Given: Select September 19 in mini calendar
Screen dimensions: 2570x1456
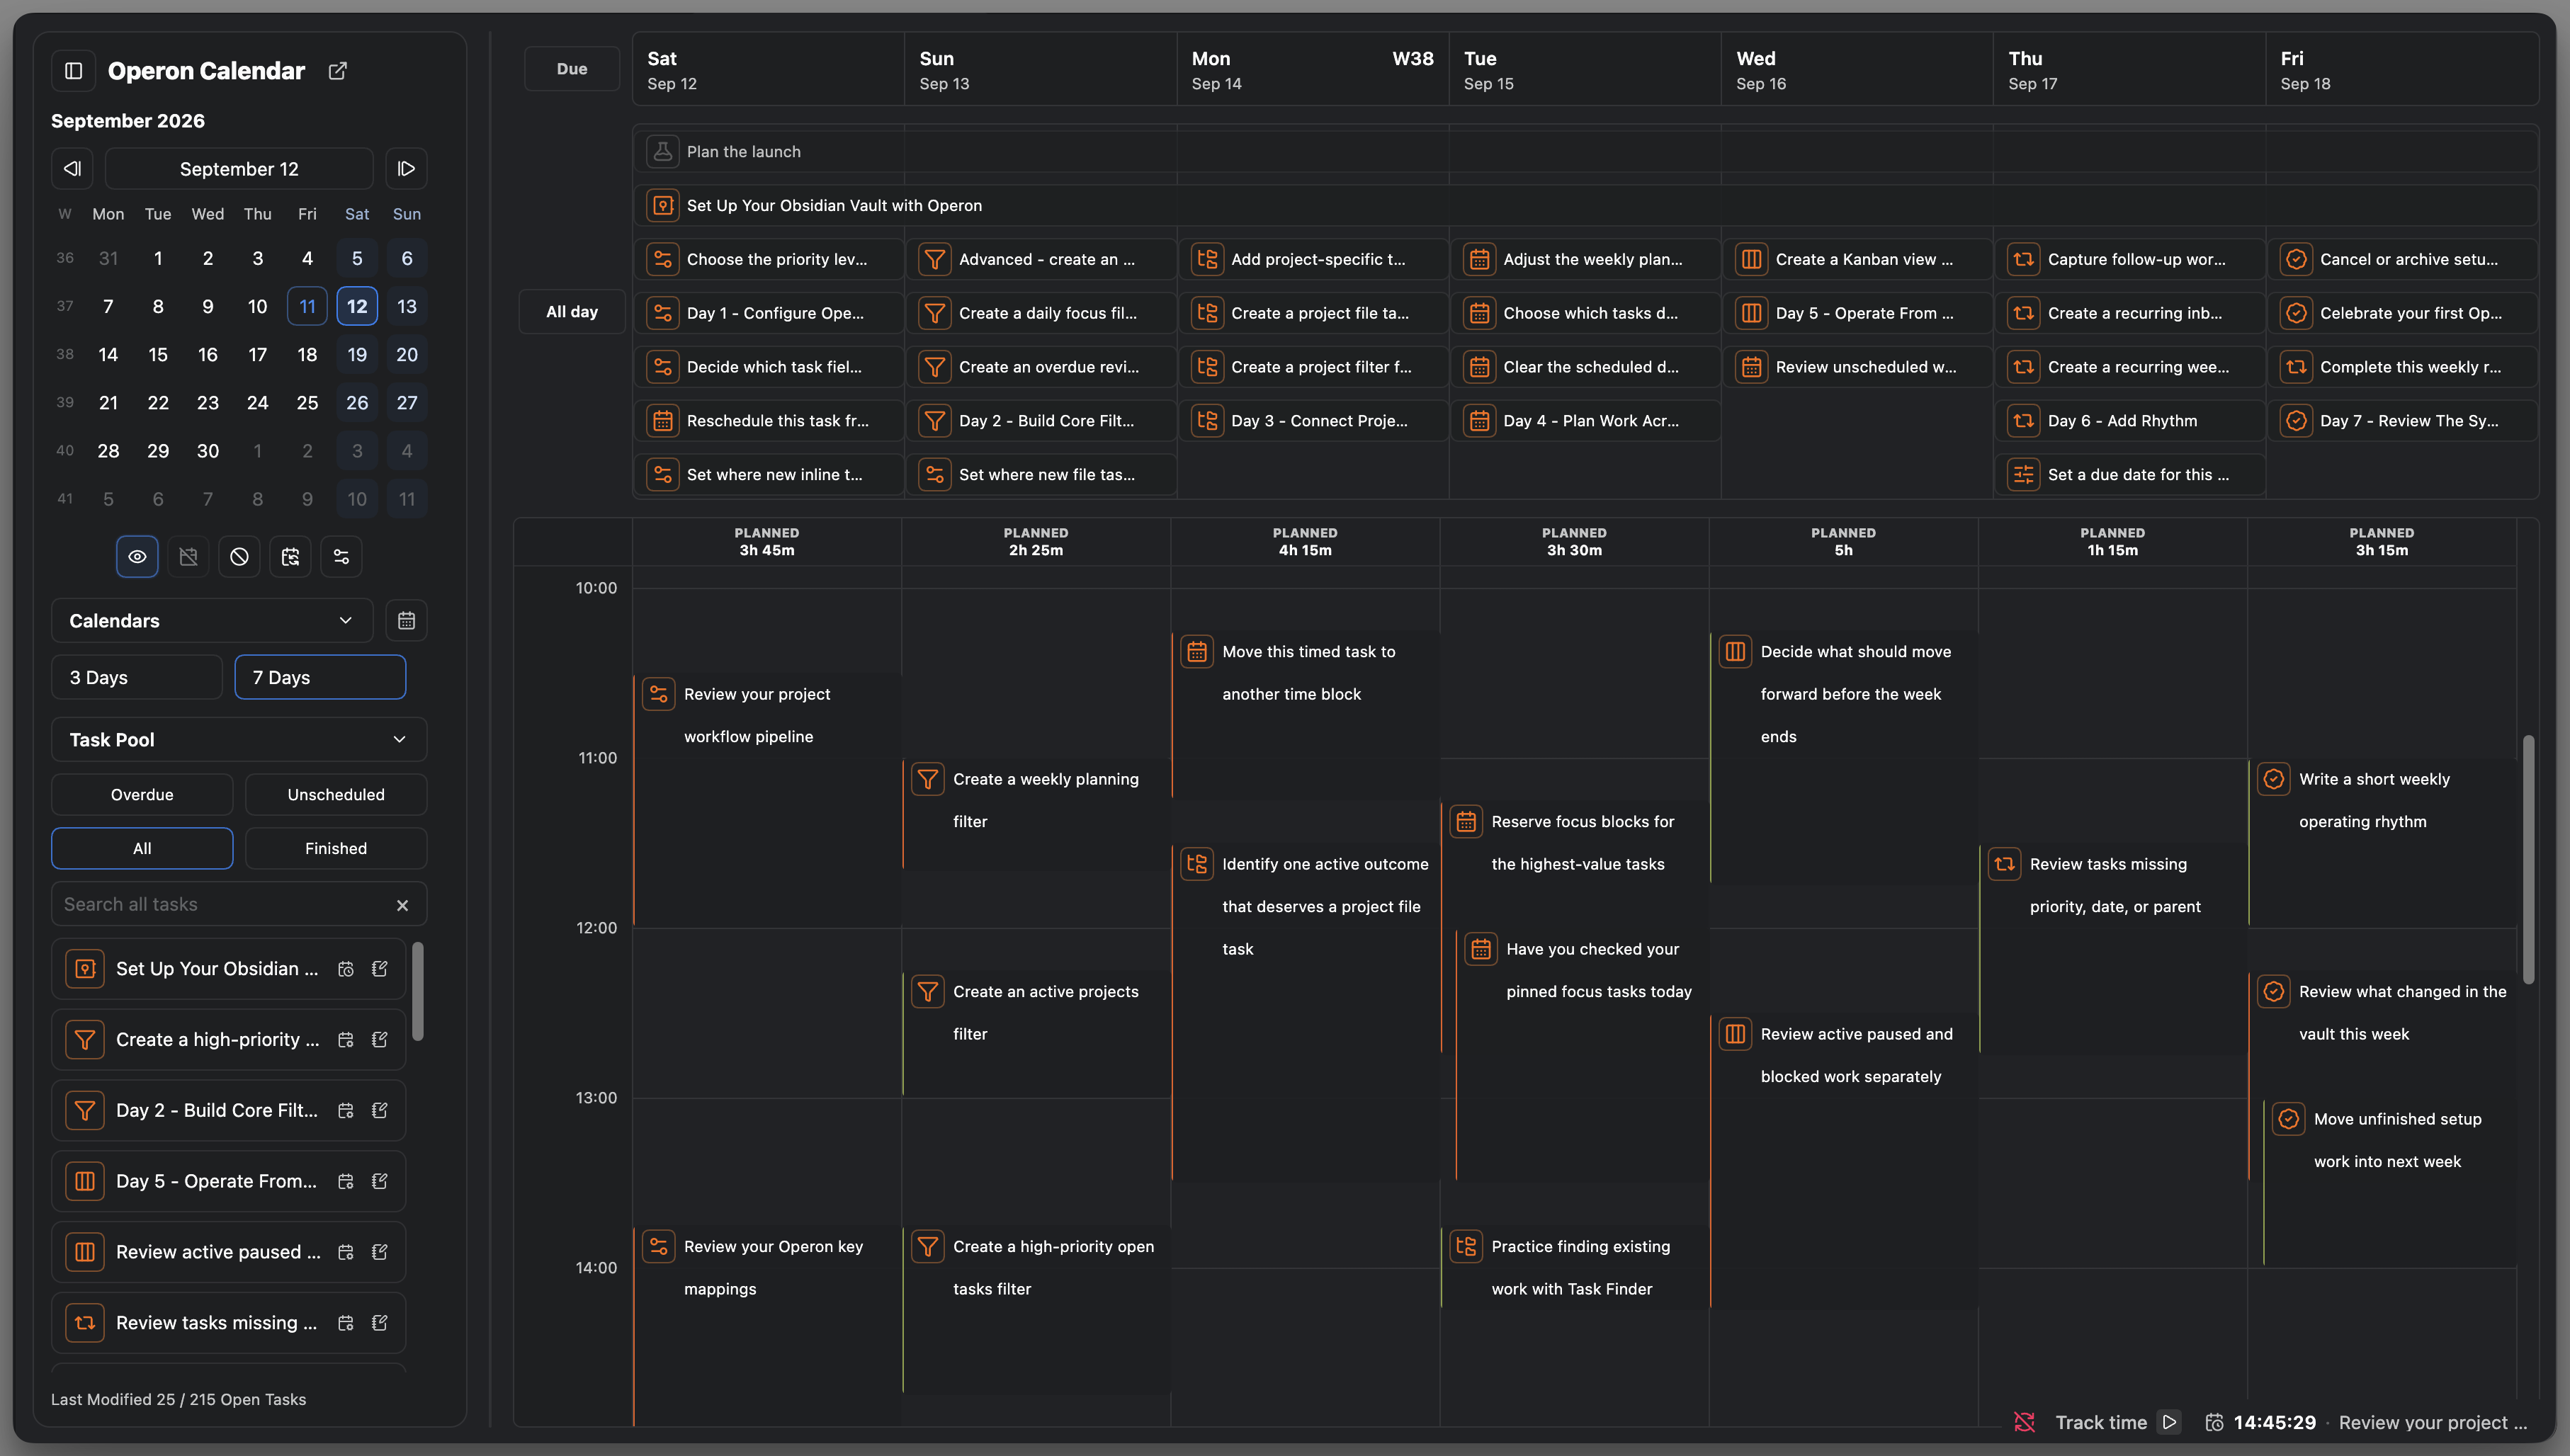Looking at the screenshot, I should (357, 355).
